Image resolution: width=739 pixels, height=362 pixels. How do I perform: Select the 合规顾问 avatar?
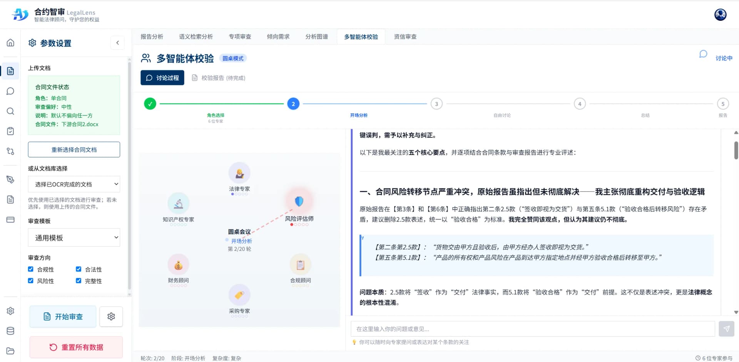tap(300, 265)
